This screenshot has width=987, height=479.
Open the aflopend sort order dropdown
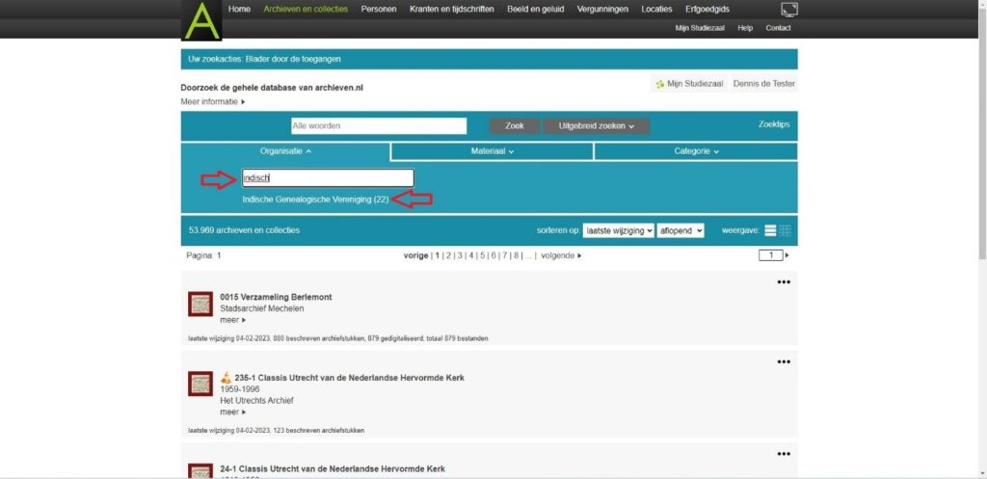point(680,231)
